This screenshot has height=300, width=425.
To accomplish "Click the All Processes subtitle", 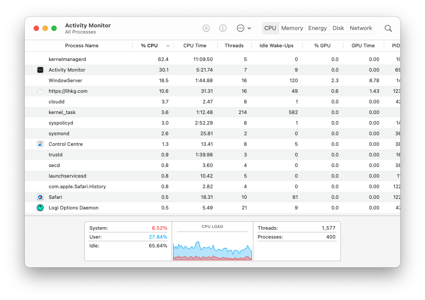I will [x=81, y=32].
